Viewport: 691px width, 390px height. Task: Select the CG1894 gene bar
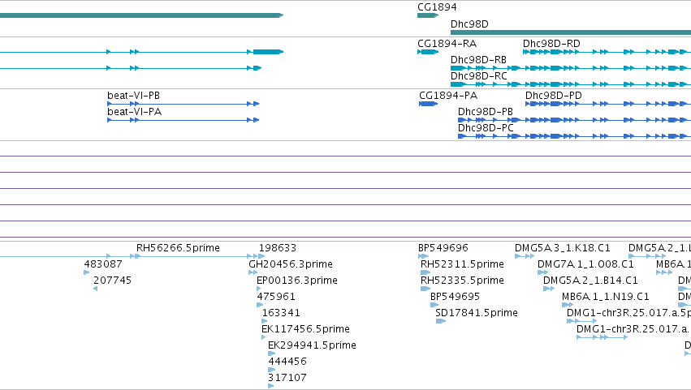tap(427, 15)
